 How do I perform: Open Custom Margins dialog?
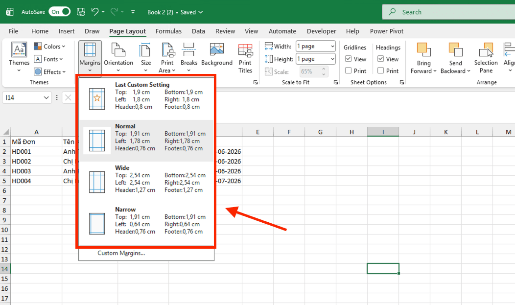[121, 253]
